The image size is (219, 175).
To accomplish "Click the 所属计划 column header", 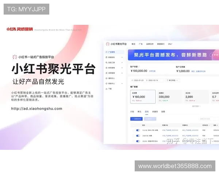I will (165, 125).
